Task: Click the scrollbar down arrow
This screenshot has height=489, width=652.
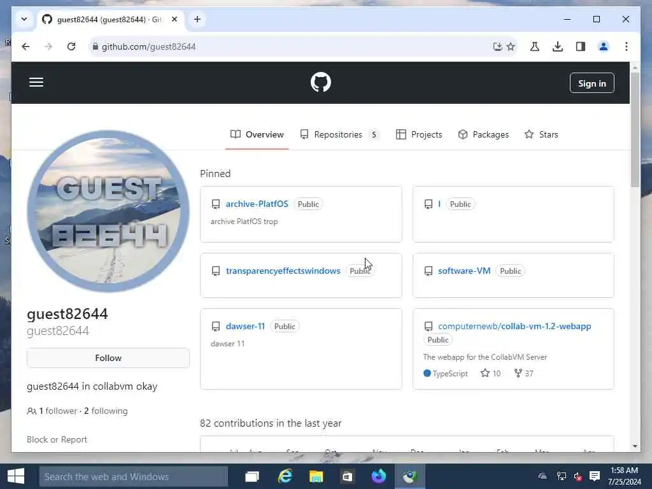Action: (635, 446)
